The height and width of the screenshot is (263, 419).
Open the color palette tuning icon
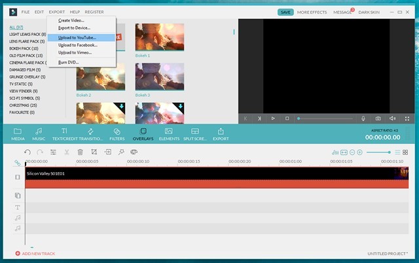[x=134, y=152]
